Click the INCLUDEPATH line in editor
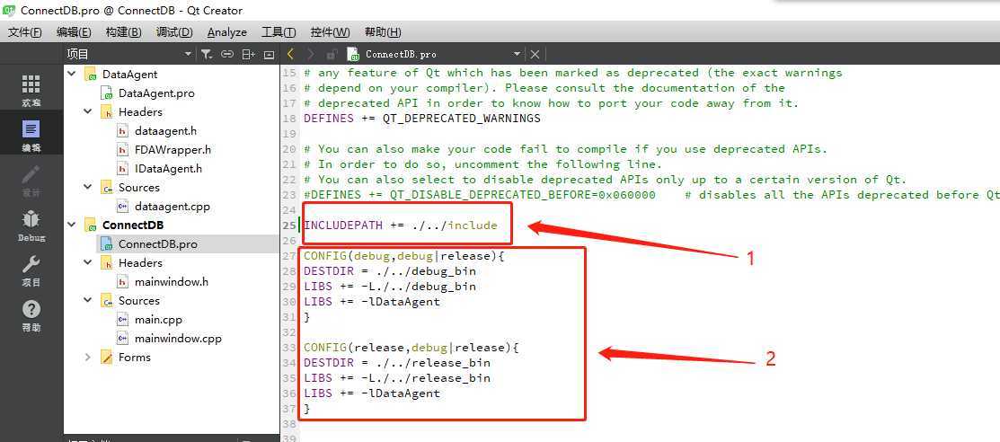Screen dimensions: 1000x442 point(401,225)
